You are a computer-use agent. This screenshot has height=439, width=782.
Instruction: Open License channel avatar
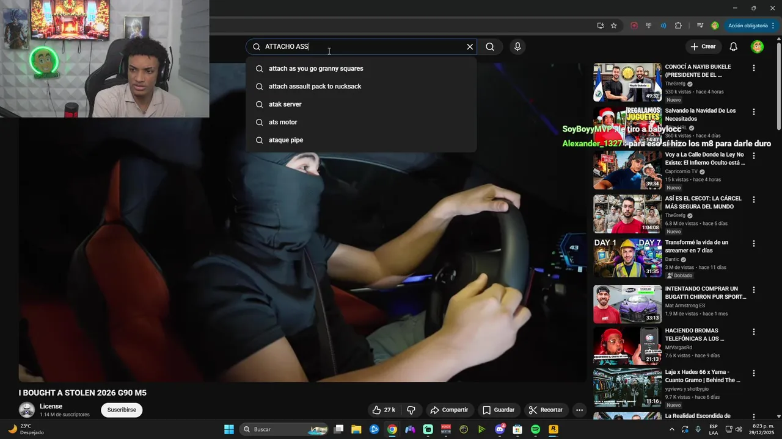[x=27, y=410]
